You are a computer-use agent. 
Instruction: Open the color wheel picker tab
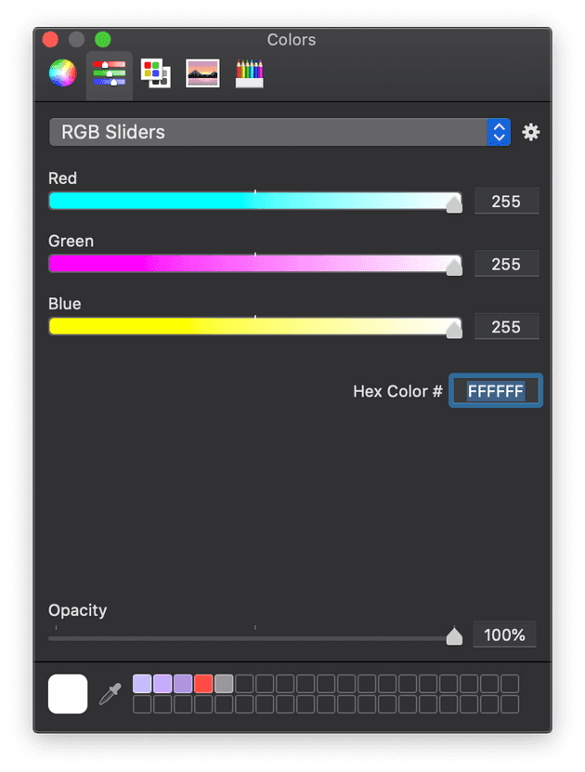coord(62,72)
